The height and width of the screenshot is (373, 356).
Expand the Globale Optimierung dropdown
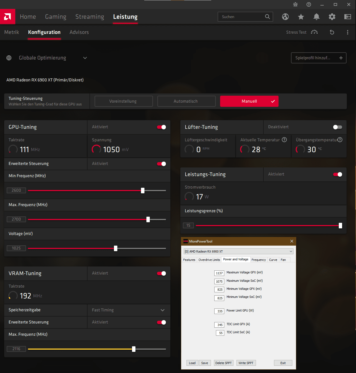click(85, 58)
